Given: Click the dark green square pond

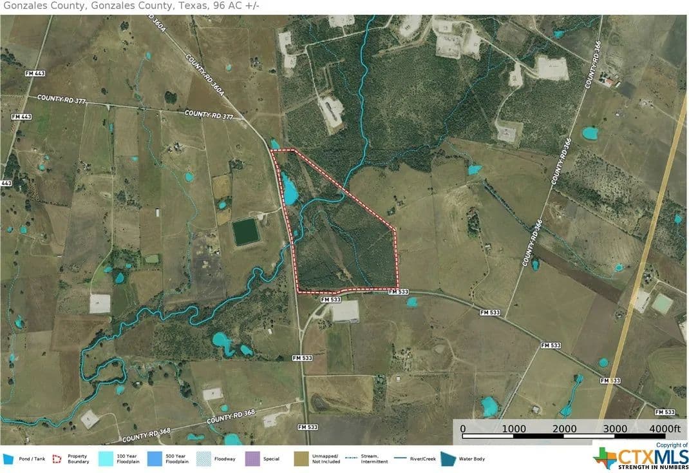Looking at the screenshot, I should coord(245,232).
